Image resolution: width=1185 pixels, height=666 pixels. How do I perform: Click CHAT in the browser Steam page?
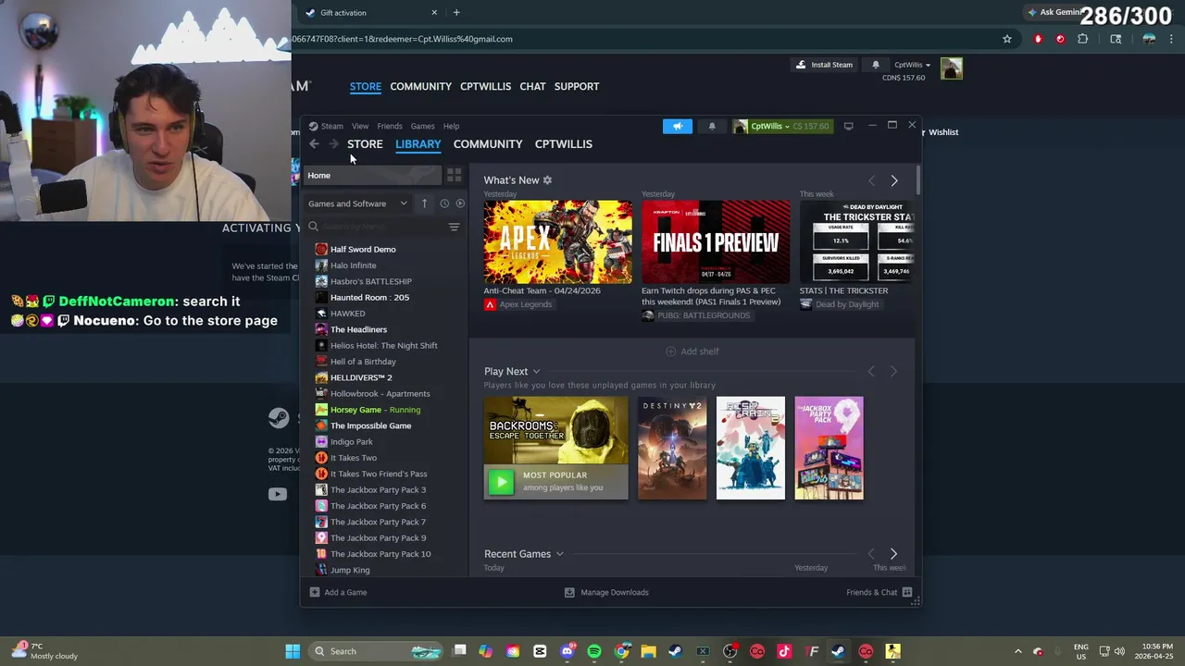coord(532,86)
